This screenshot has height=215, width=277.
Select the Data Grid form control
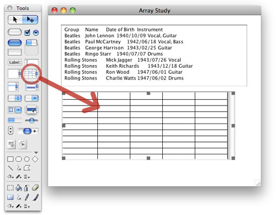click(x=31, y=87)
